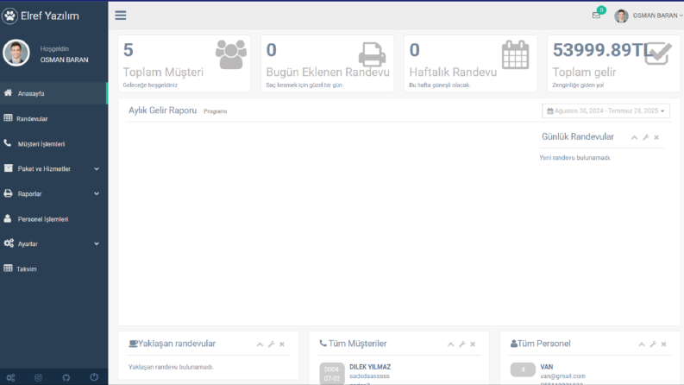The image size is (684, 385).
Task: Collapse the Yaklaşan randevular panel
Action: pos(260,344)
